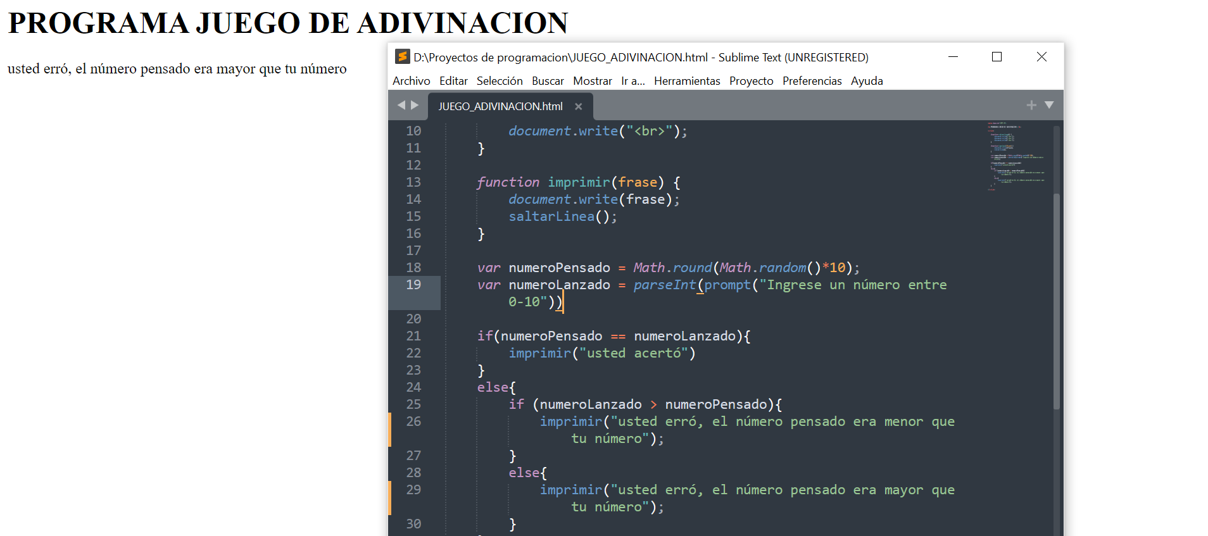The width and height of the screenshot is (1208, 536).
Task: Click line number 13 in gutter
Action: pyautogui.click(x=413, y=182)
